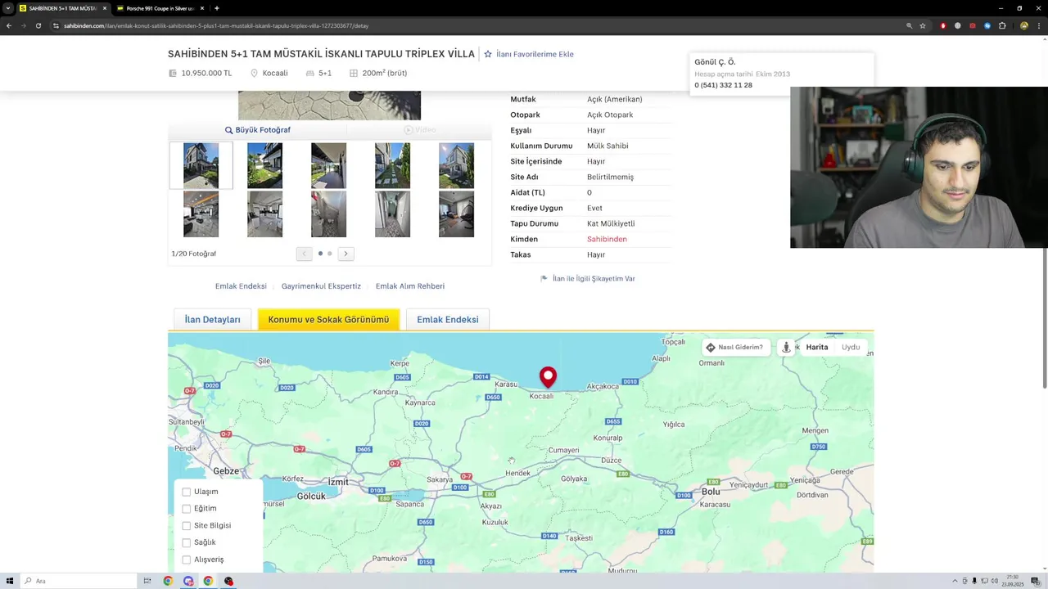Go to next photo page arrow

coord(346,254)
